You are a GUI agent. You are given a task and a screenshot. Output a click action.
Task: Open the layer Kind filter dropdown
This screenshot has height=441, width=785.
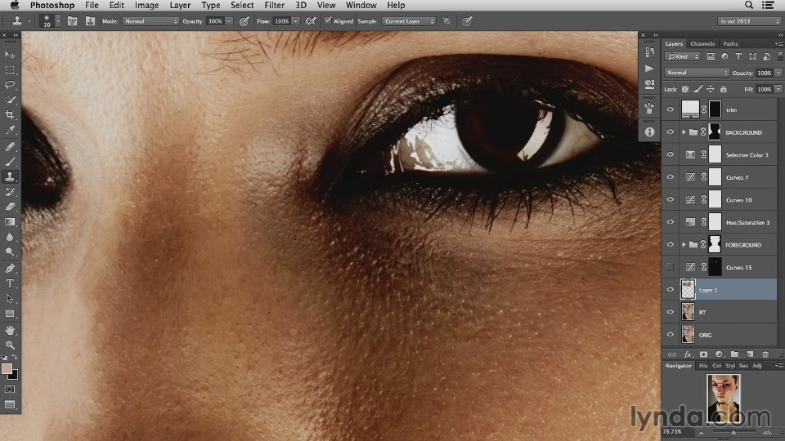pos(682,56)
